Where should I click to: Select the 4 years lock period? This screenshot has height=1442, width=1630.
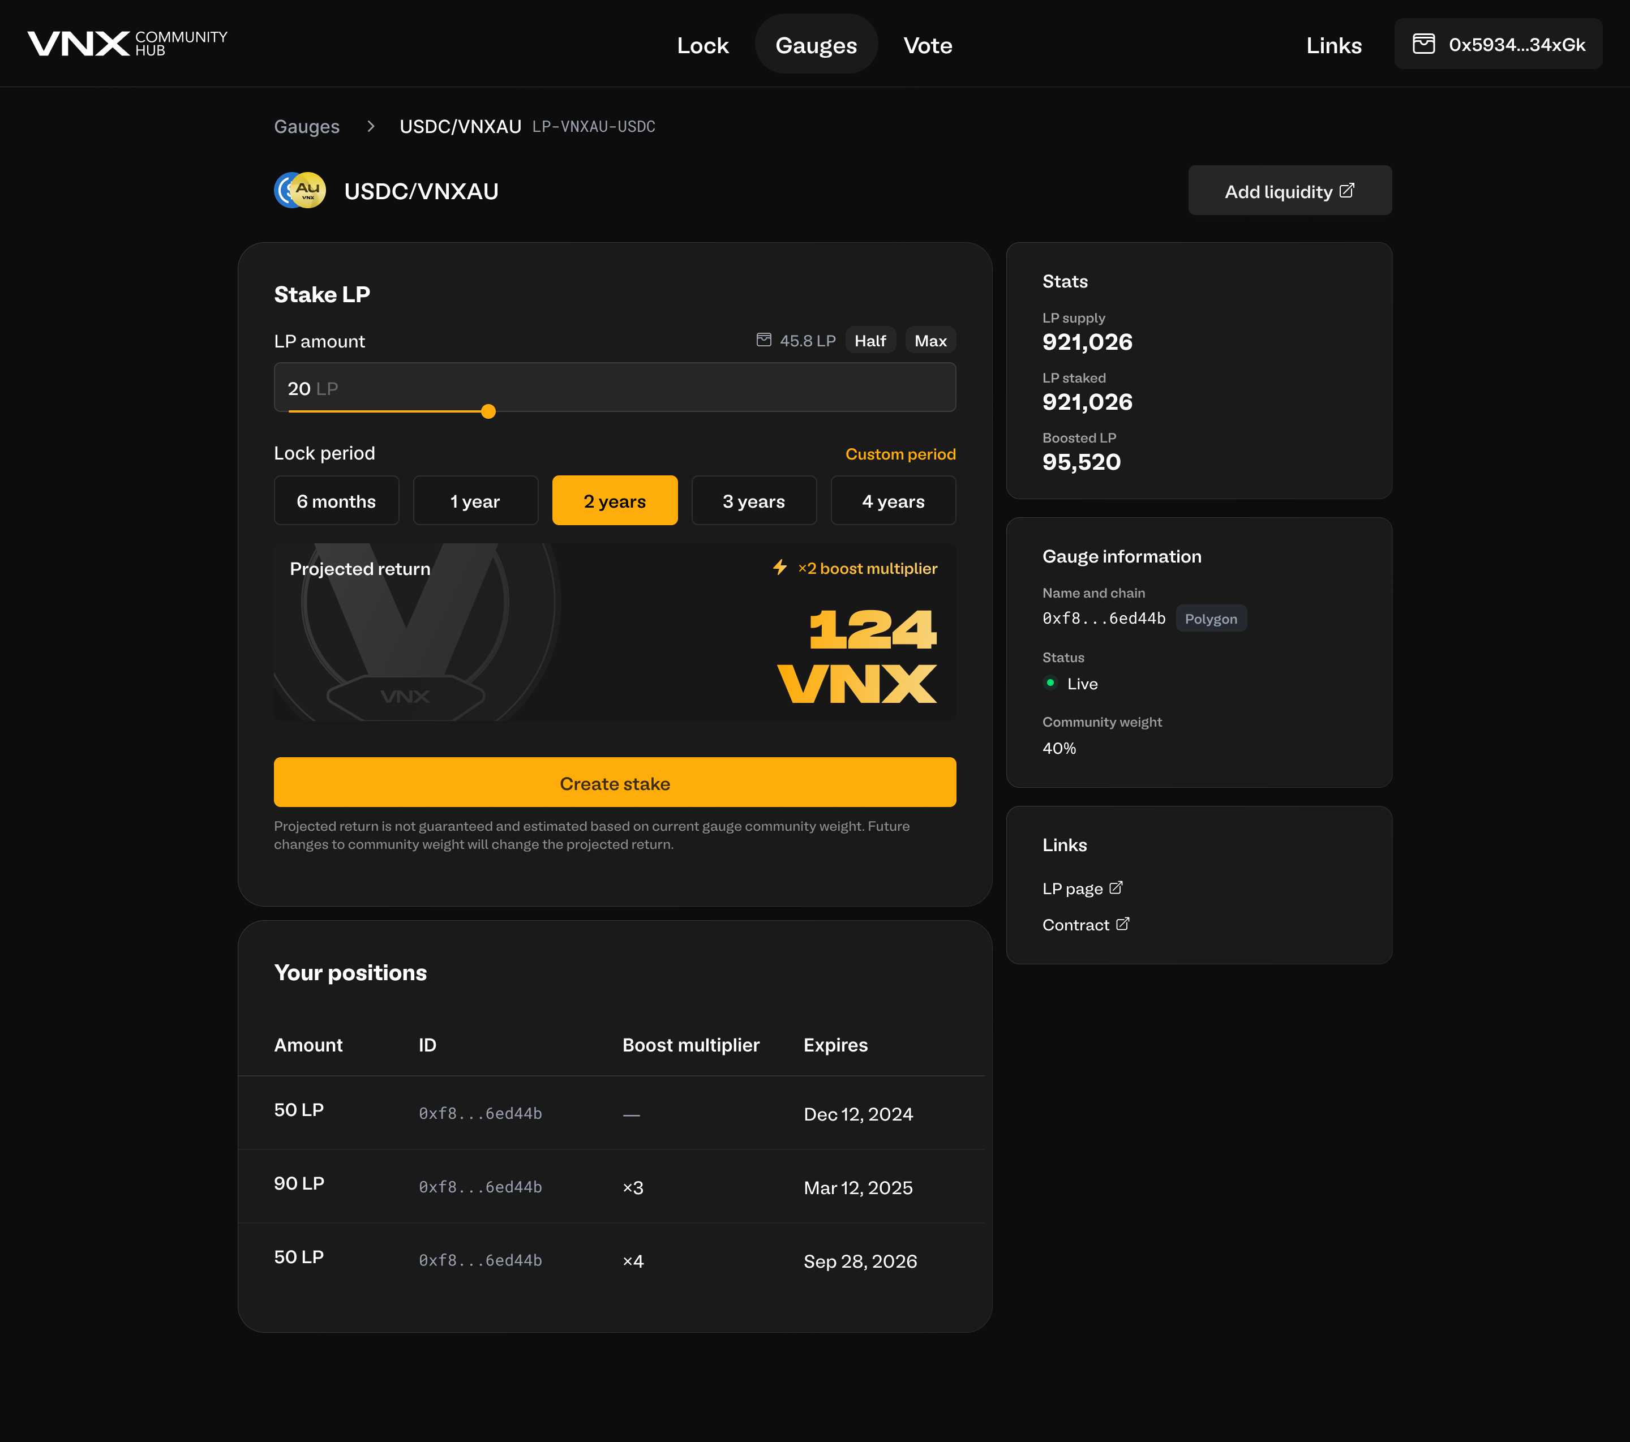pyautogui.click(x=893, y=501)
